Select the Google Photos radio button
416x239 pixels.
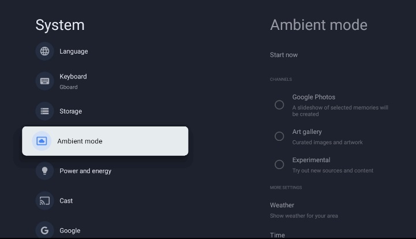279,105
